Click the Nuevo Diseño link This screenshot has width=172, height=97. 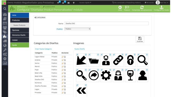80,49
